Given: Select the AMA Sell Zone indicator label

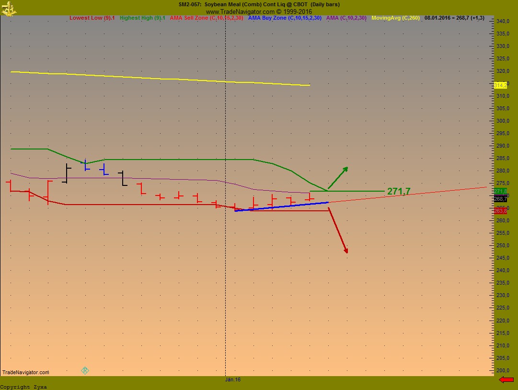Looking at the screenshot, I should click(207, 18).
